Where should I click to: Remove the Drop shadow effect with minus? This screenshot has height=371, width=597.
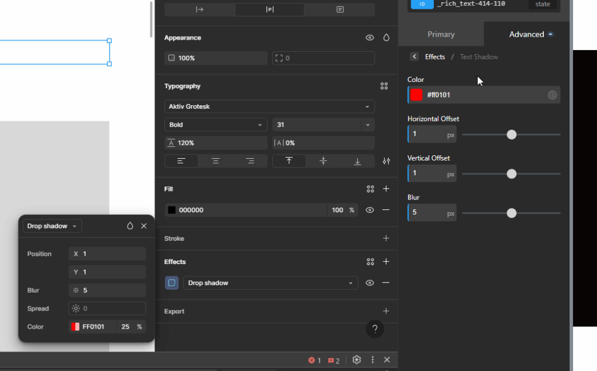click(x=386, y=283)
